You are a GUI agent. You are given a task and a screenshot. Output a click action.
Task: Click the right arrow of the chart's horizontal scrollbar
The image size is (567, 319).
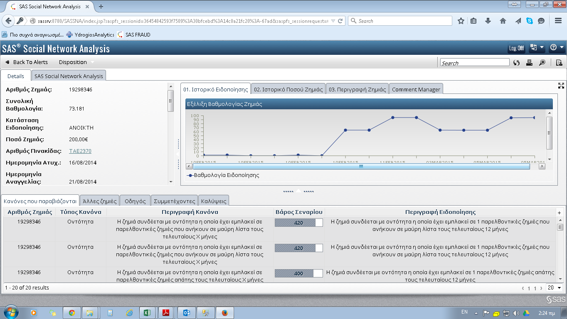542,166
